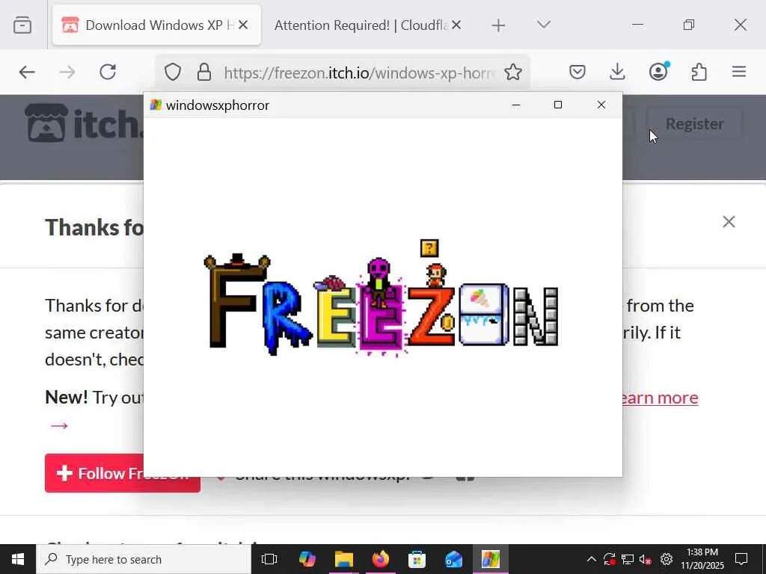
Task: Click the Register button on itch.io
Action: (695, 124)
